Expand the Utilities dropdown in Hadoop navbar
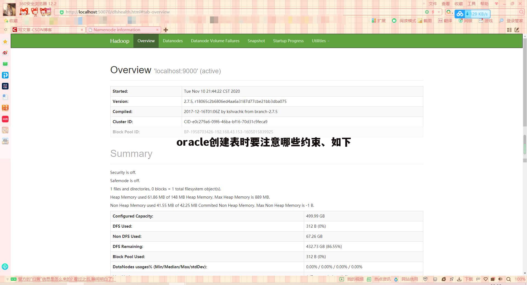Image resolution: width=527 pixels, height=285 pixels. 320,41
